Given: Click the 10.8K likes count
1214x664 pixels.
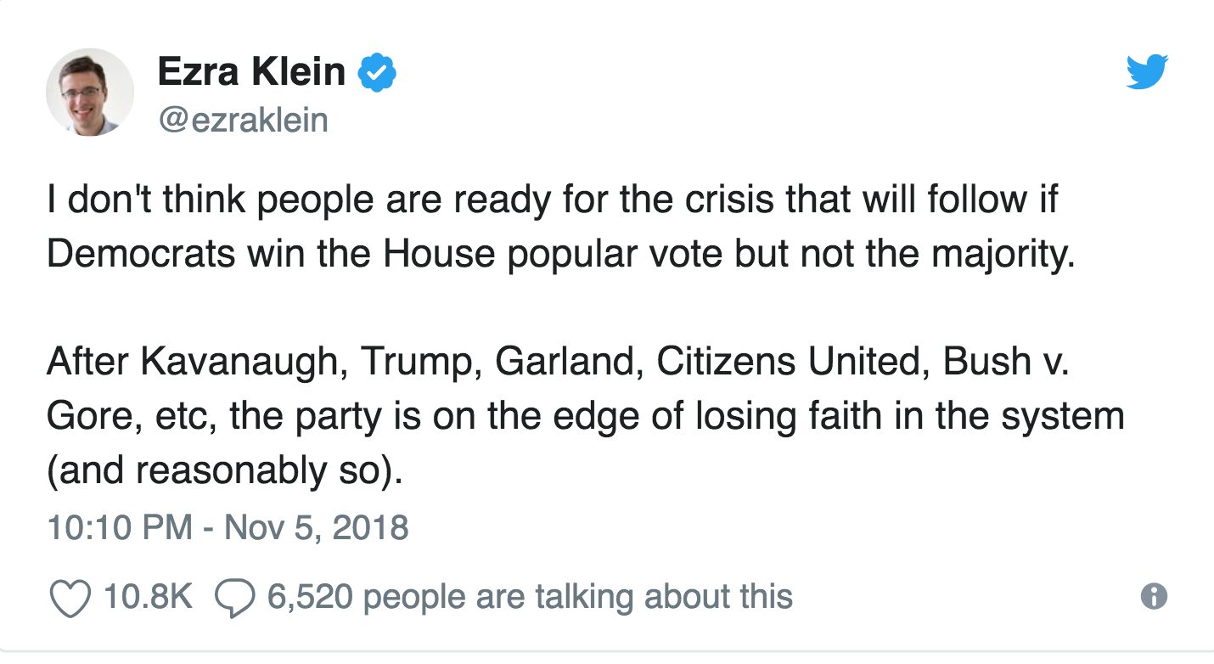Looking at the screenshot, I should pos(148,596).
